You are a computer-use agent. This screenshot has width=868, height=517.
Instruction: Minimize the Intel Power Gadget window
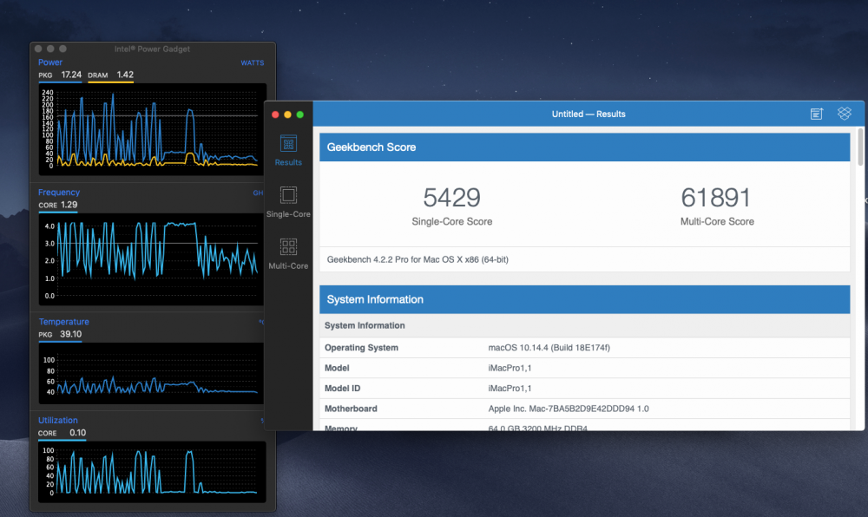50,49
